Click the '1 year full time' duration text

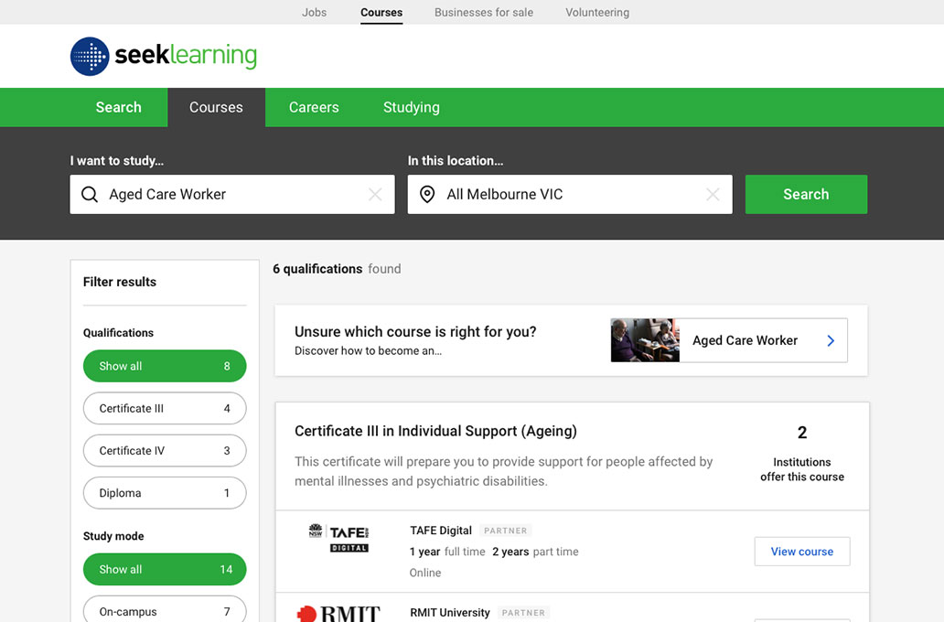click(x=447, y=552)
